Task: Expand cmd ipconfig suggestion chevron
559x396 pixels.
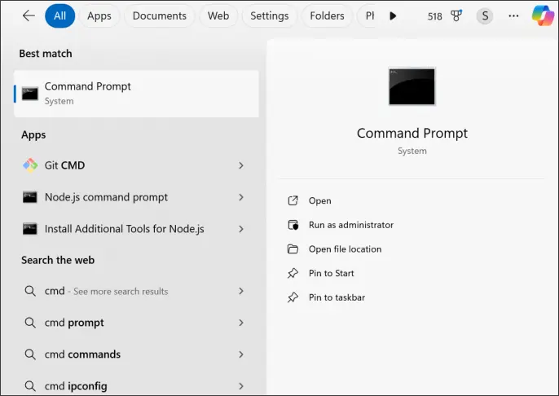Action: pyautogui.click(x=241, y=386)
